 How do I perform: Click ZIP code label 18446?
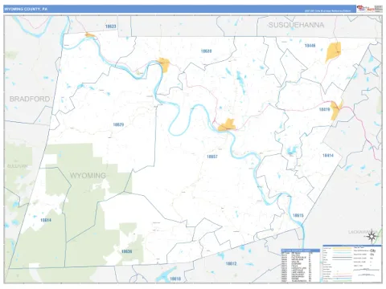tap(310, 46)
